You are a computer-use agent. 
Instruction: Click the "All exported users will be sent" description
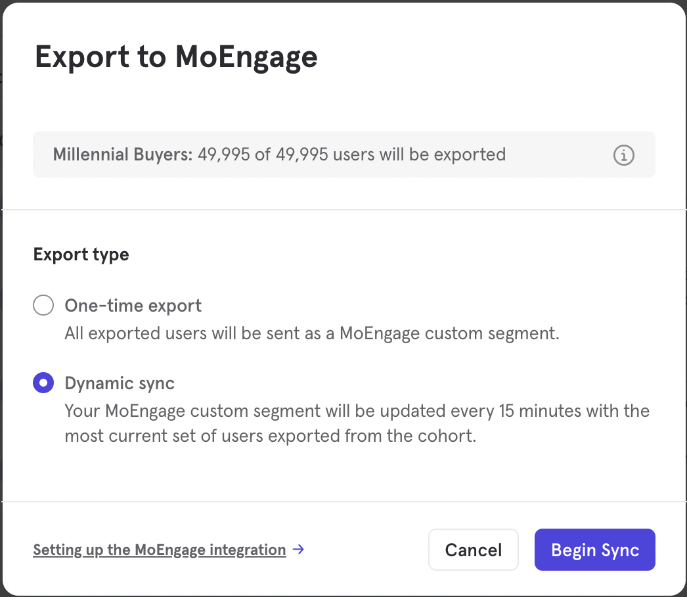coord(312,333)
